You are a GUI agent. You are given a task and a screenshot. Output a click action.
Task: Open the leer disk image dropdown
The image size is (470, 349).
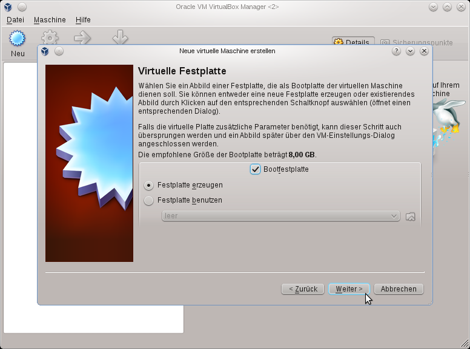click(281, 216)
